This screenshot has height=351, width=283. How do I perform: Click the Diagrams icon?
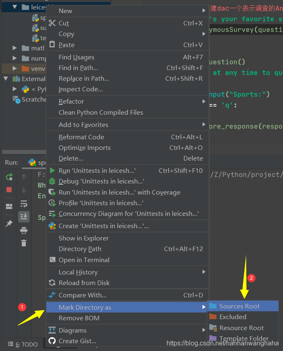pos(52,330)
